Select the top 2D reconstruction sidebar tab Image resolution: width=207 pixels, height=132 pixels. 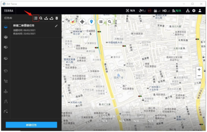pyautogui.click(x=5, y=28)
